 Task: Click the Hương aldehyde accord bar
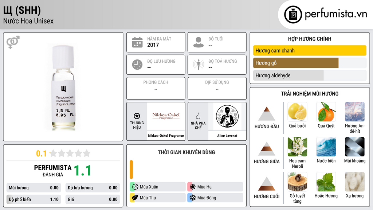[310, 75]
